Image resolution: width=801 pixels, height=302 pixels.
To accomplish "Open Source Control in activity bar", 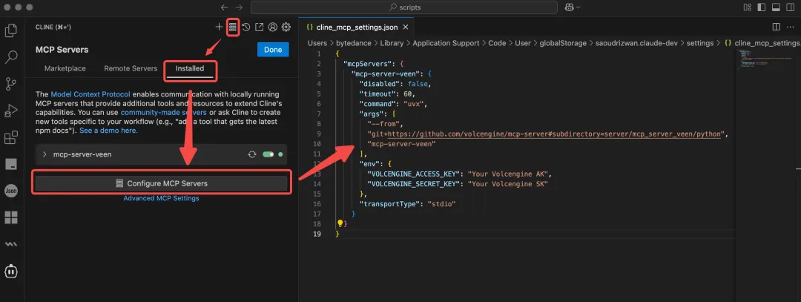I will (11, 83).
